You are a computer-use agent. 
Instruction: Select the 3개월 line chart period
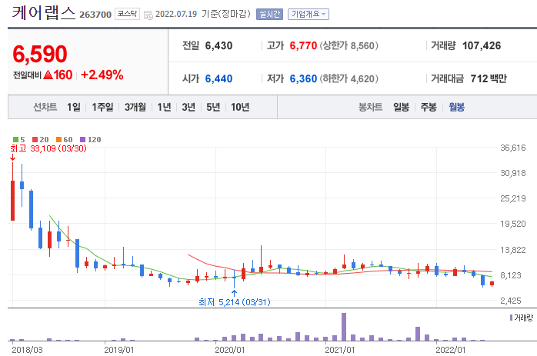click(135, 107)
